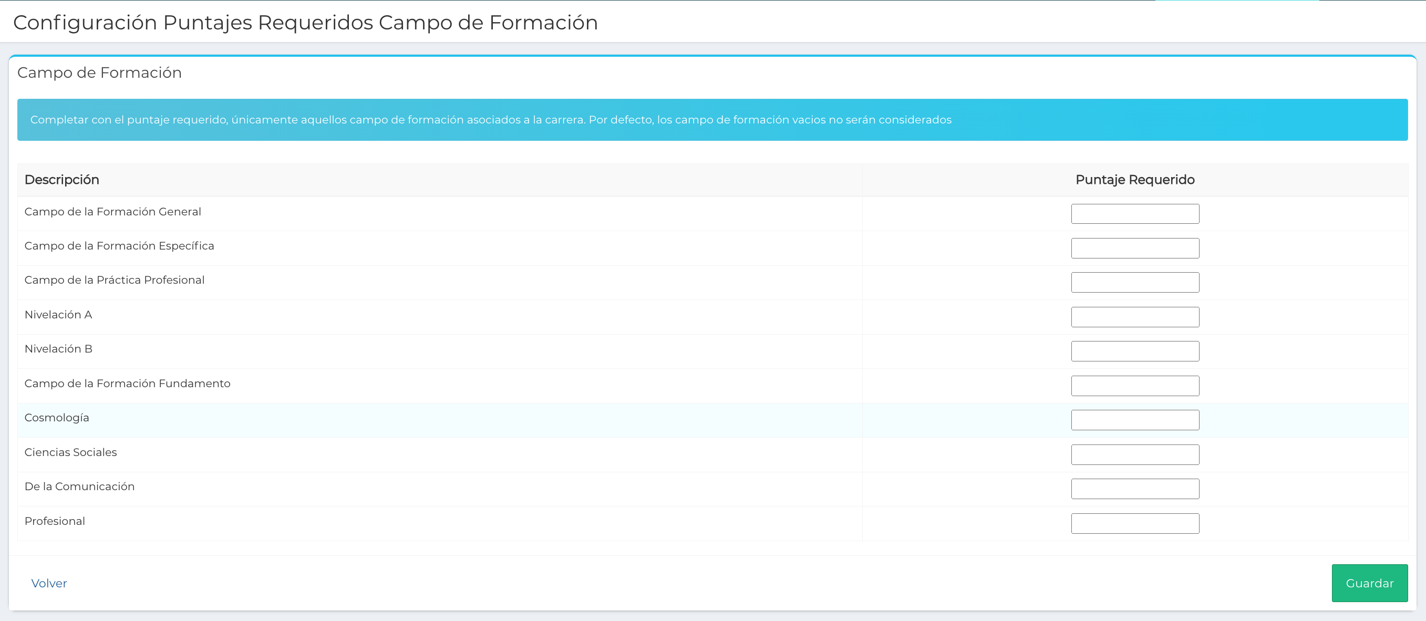Click the Ciencias Sociales row label
1426x621 pixels.
70,452
